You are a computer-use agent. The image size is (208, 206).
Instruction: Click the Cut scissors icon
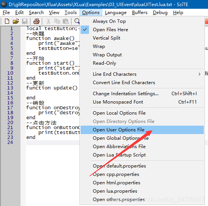pos(48,21)
